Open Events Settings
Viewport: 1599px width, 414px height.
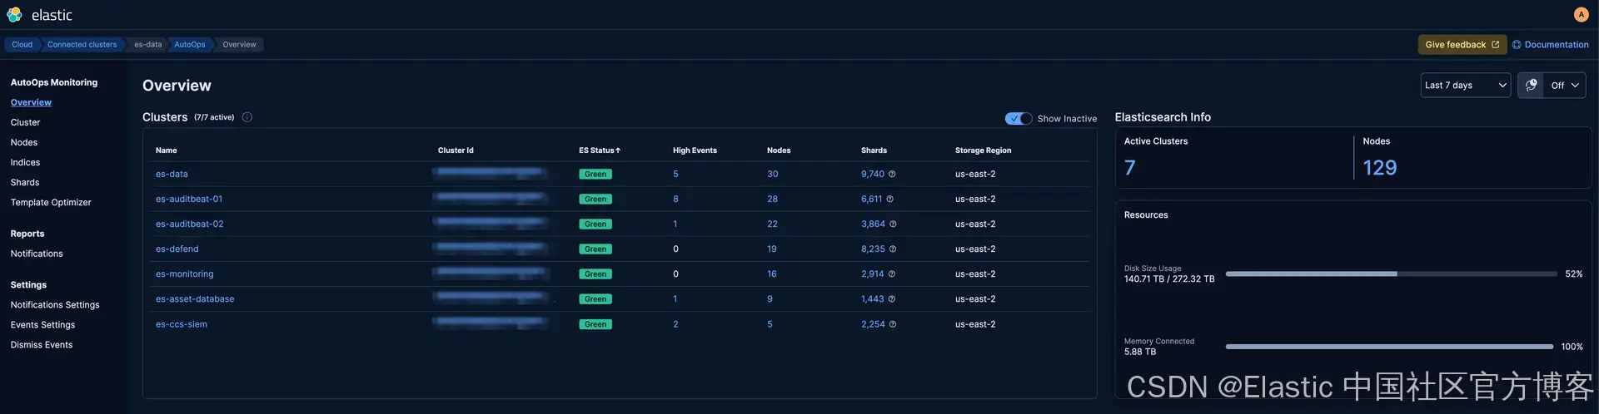[42, 325]
